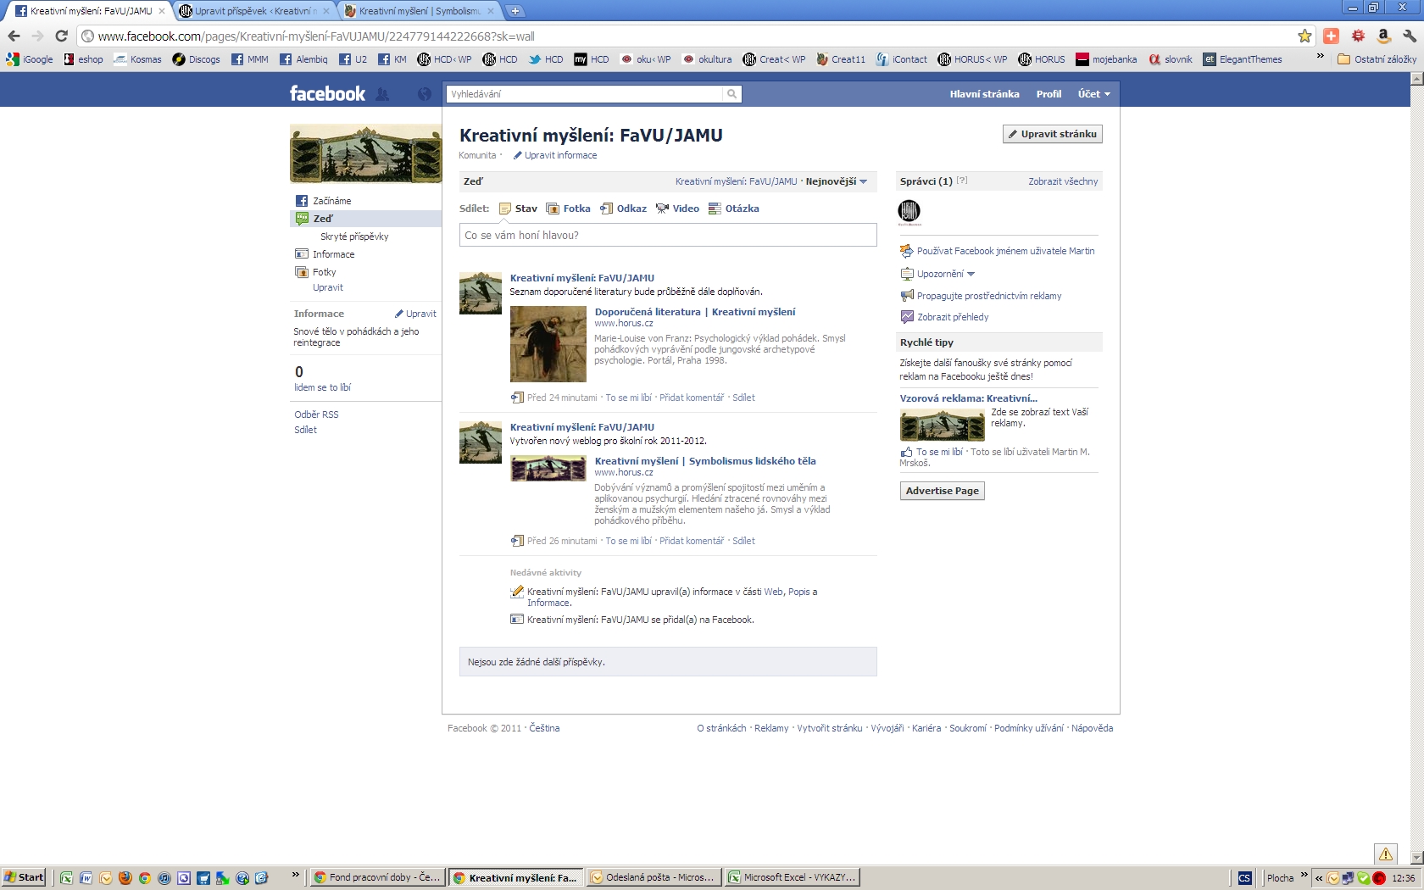
Task: Open Doporučená literatura | Kreativní myšlení link
Action: coord(695,312)
